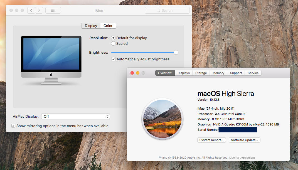The width and height of the screenshot is (298, 170).
Task: Click the magnifier icon in Search field
Action: tap(158, 10)
